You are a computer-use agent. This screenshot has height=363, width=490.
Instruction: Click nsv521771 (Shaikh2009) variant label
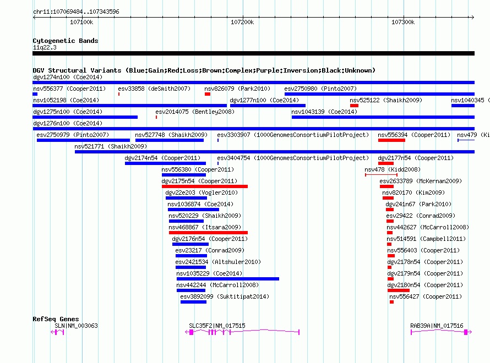111,146
